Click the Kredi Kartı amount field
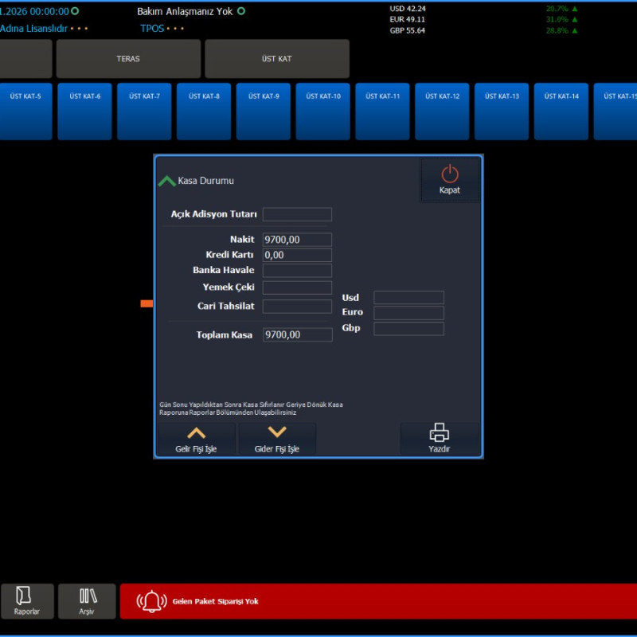The image size is (637, 637). click(x=297, y=256)
